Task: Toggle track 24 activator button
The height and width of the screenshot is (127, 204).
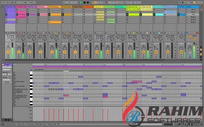Action: [x=181, y=52]
